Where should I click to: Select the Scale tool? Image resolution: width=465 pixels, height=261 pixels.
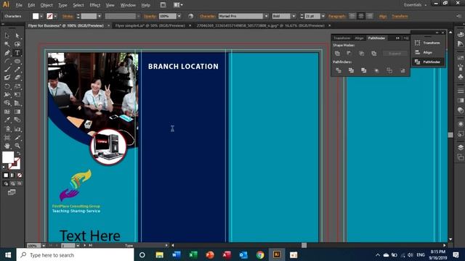click(x=17, y=86)
